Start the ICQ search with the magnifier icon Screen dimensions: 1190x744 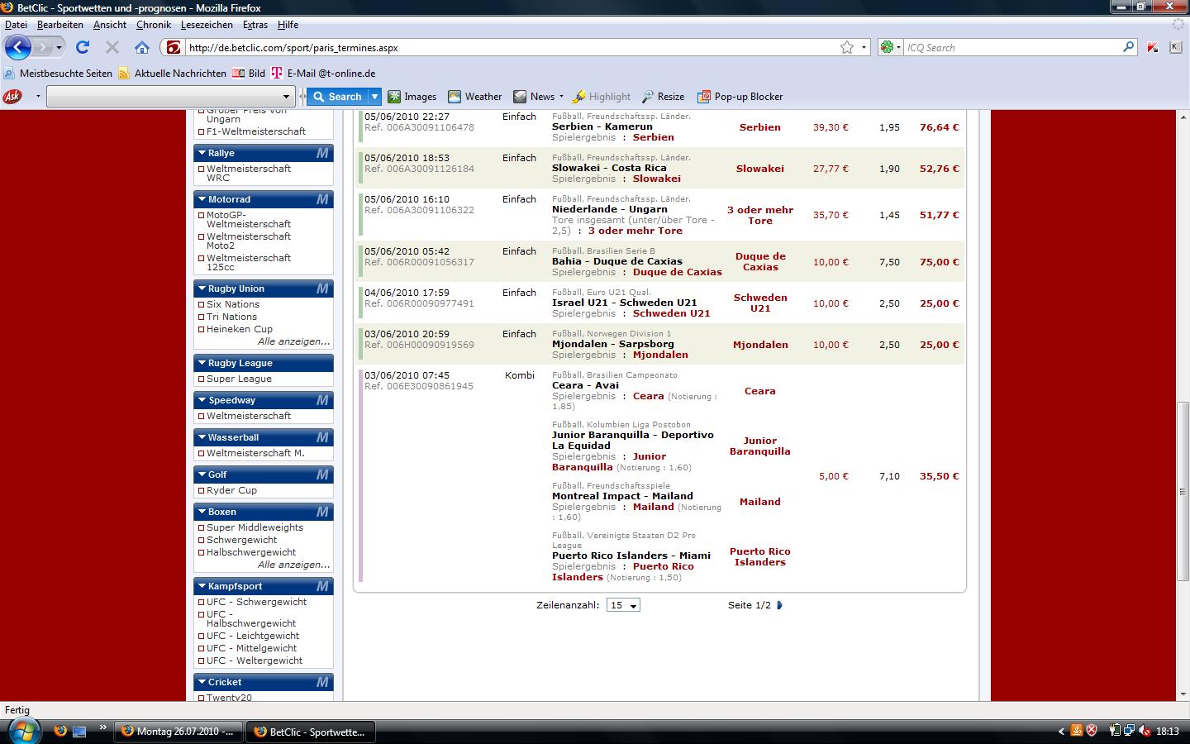point(1129,47)
